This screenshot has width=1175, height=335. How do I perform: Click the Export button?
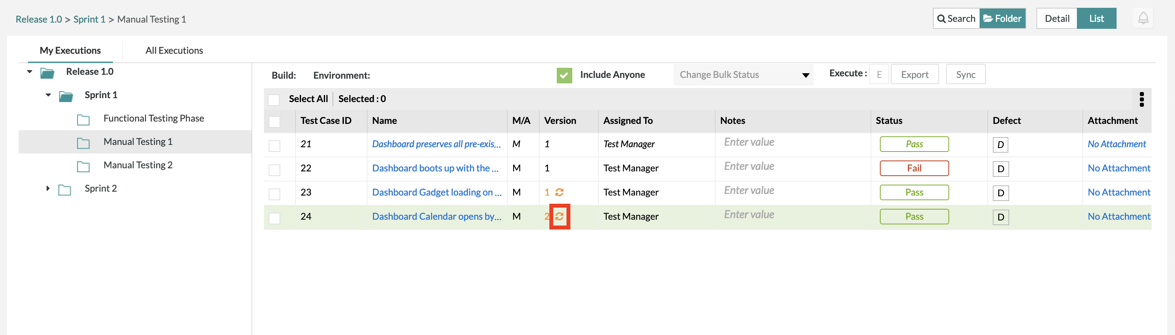tap(914, 75)
